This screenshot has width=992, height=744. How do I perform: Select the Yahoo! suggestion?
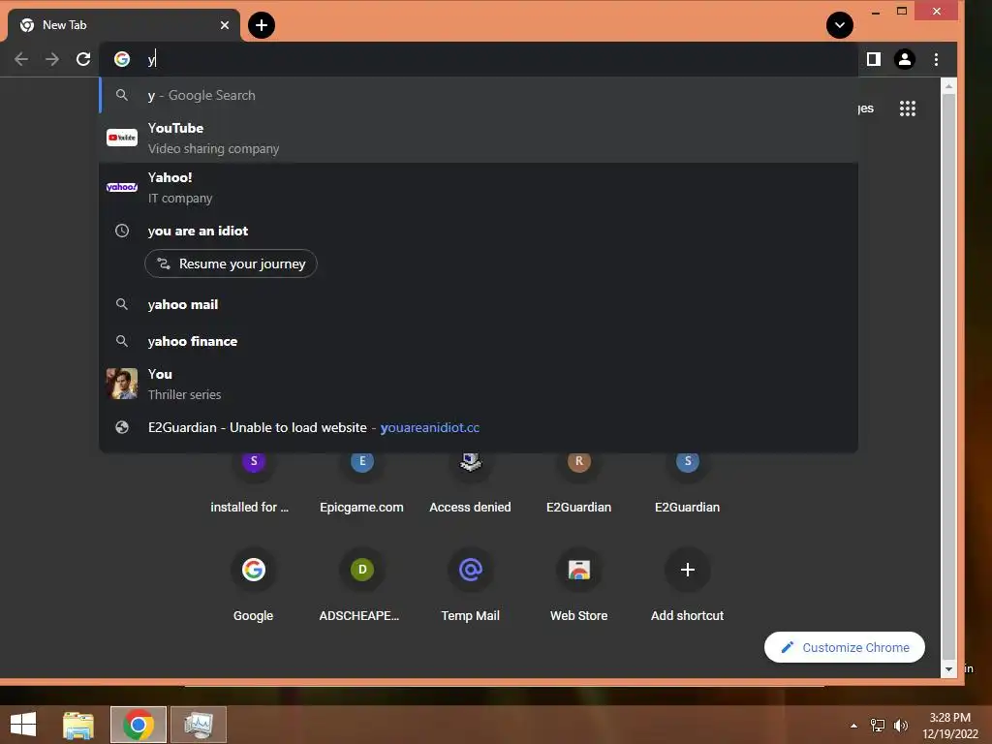pyautogui.click(x=479, y=187)
